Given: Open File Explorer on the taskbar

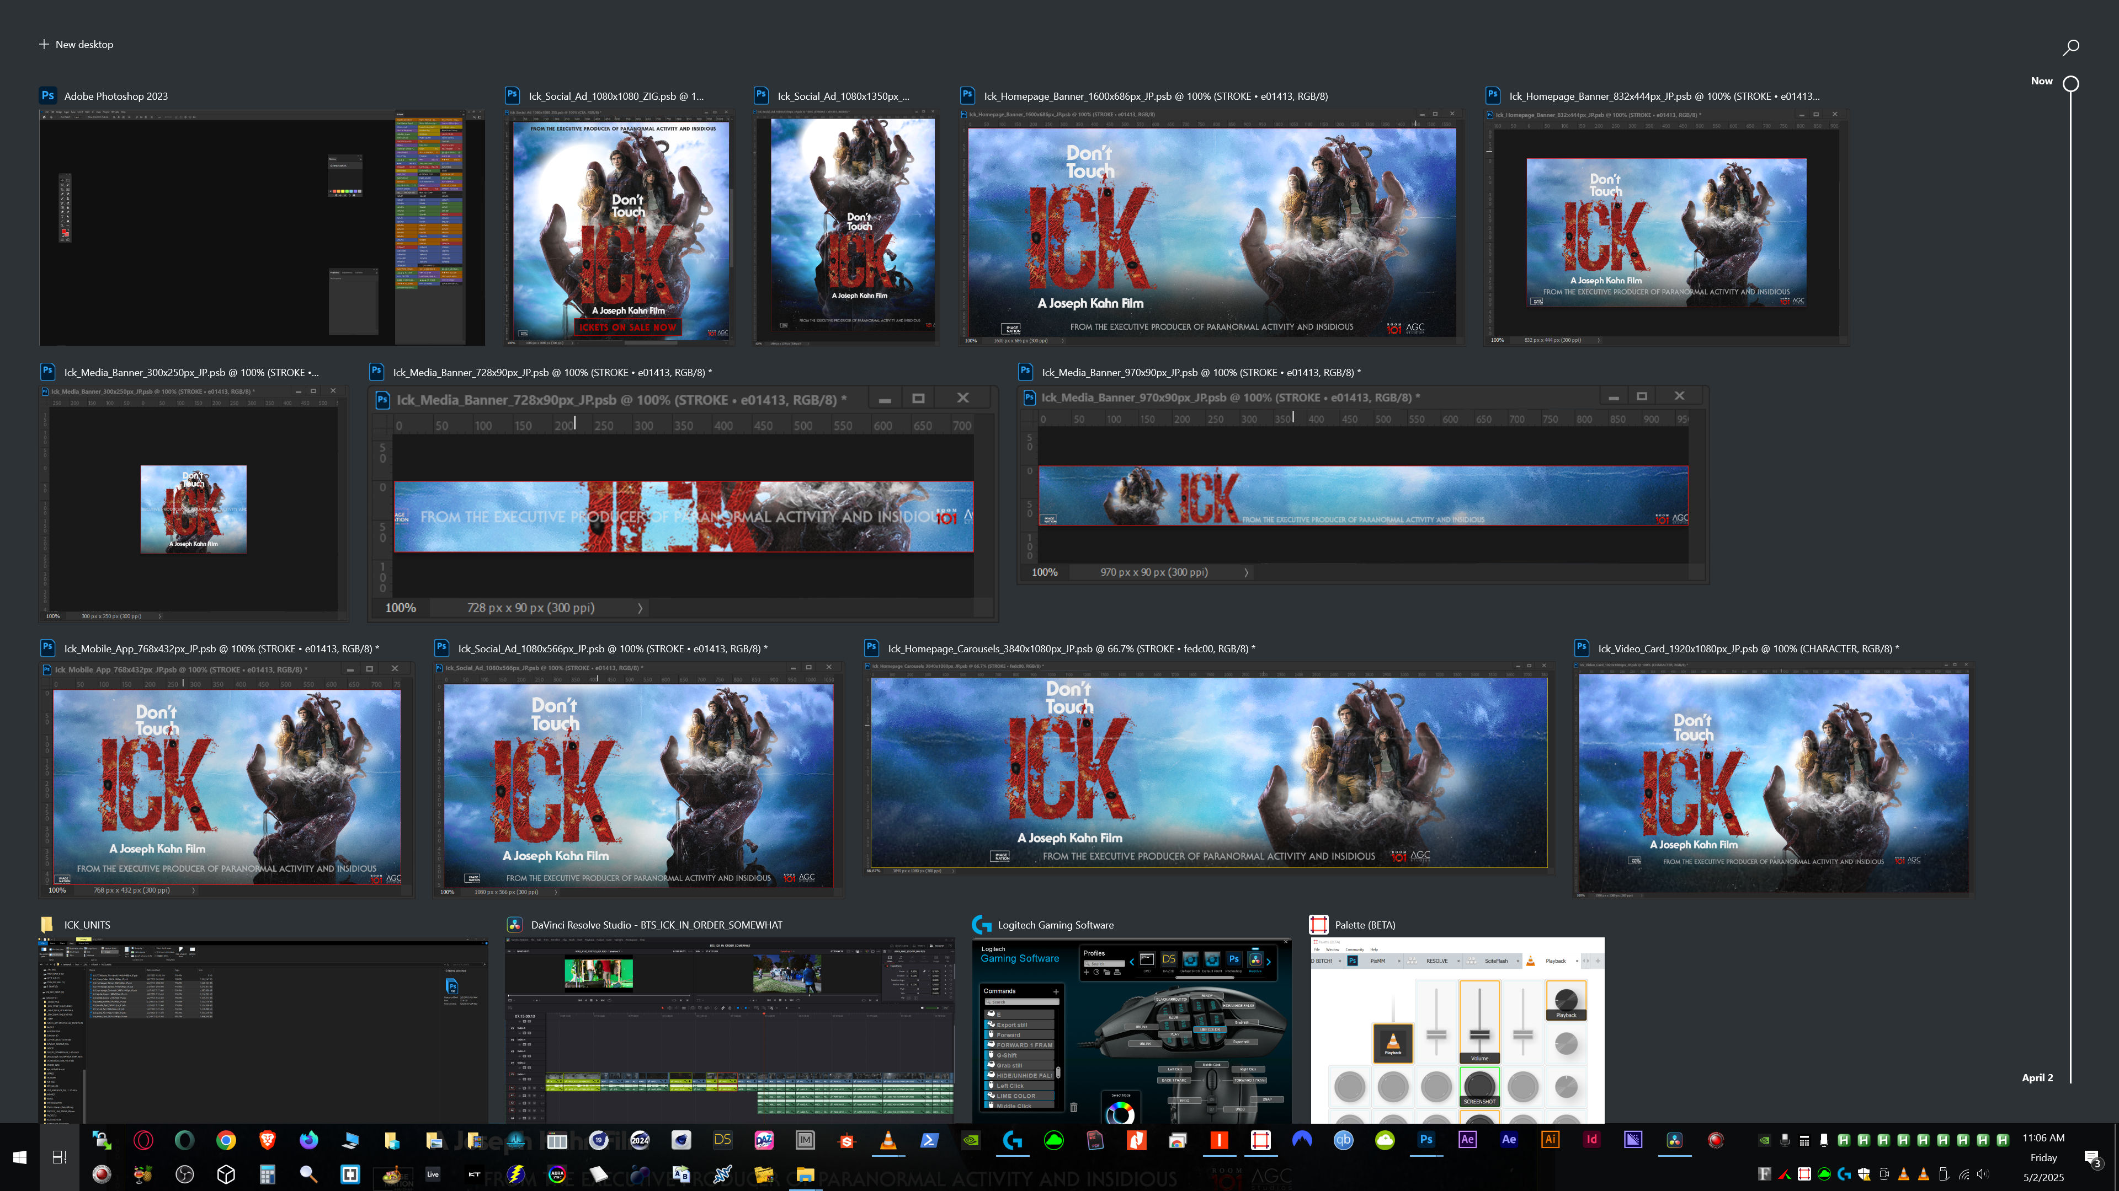Looking at the screenshot, I should click(805, 1174).
